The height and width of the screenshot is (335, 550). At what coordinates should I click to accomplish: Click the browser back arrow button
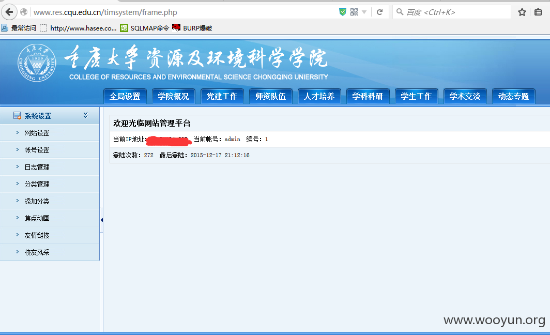click(9, 12)
